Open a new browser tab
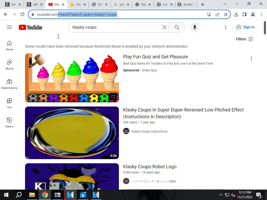Screen dimensions: 267x200 coord(202,4)
